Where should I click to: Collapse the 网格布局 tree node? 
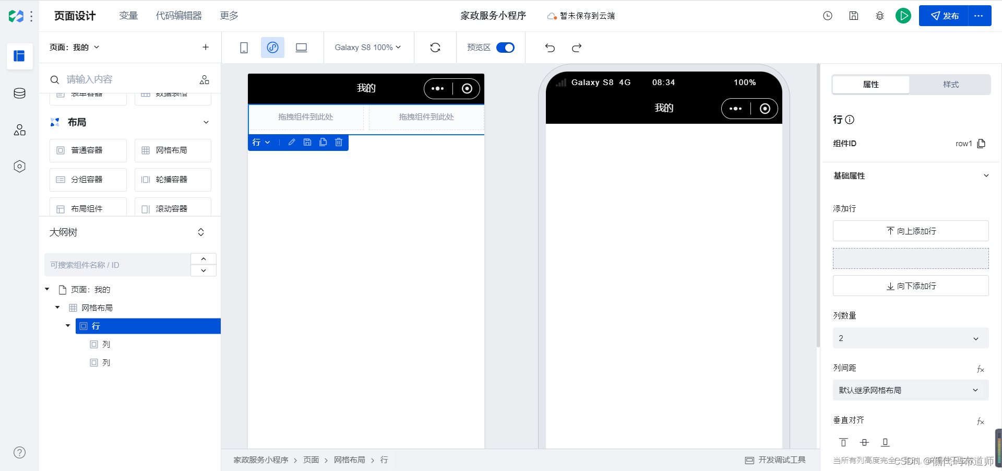[x=57, y=308]
